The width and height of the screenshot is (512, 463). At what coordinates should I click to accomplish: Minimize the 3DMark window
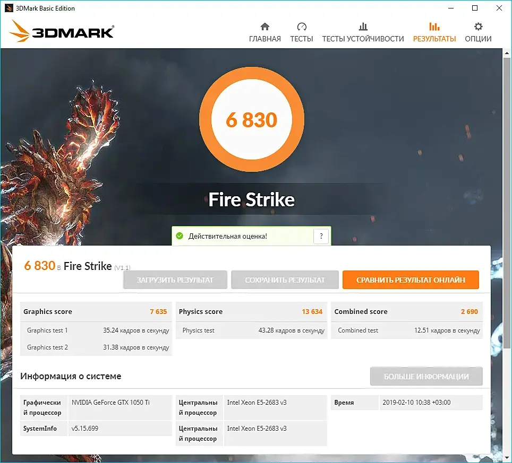[x=451, y=8]
